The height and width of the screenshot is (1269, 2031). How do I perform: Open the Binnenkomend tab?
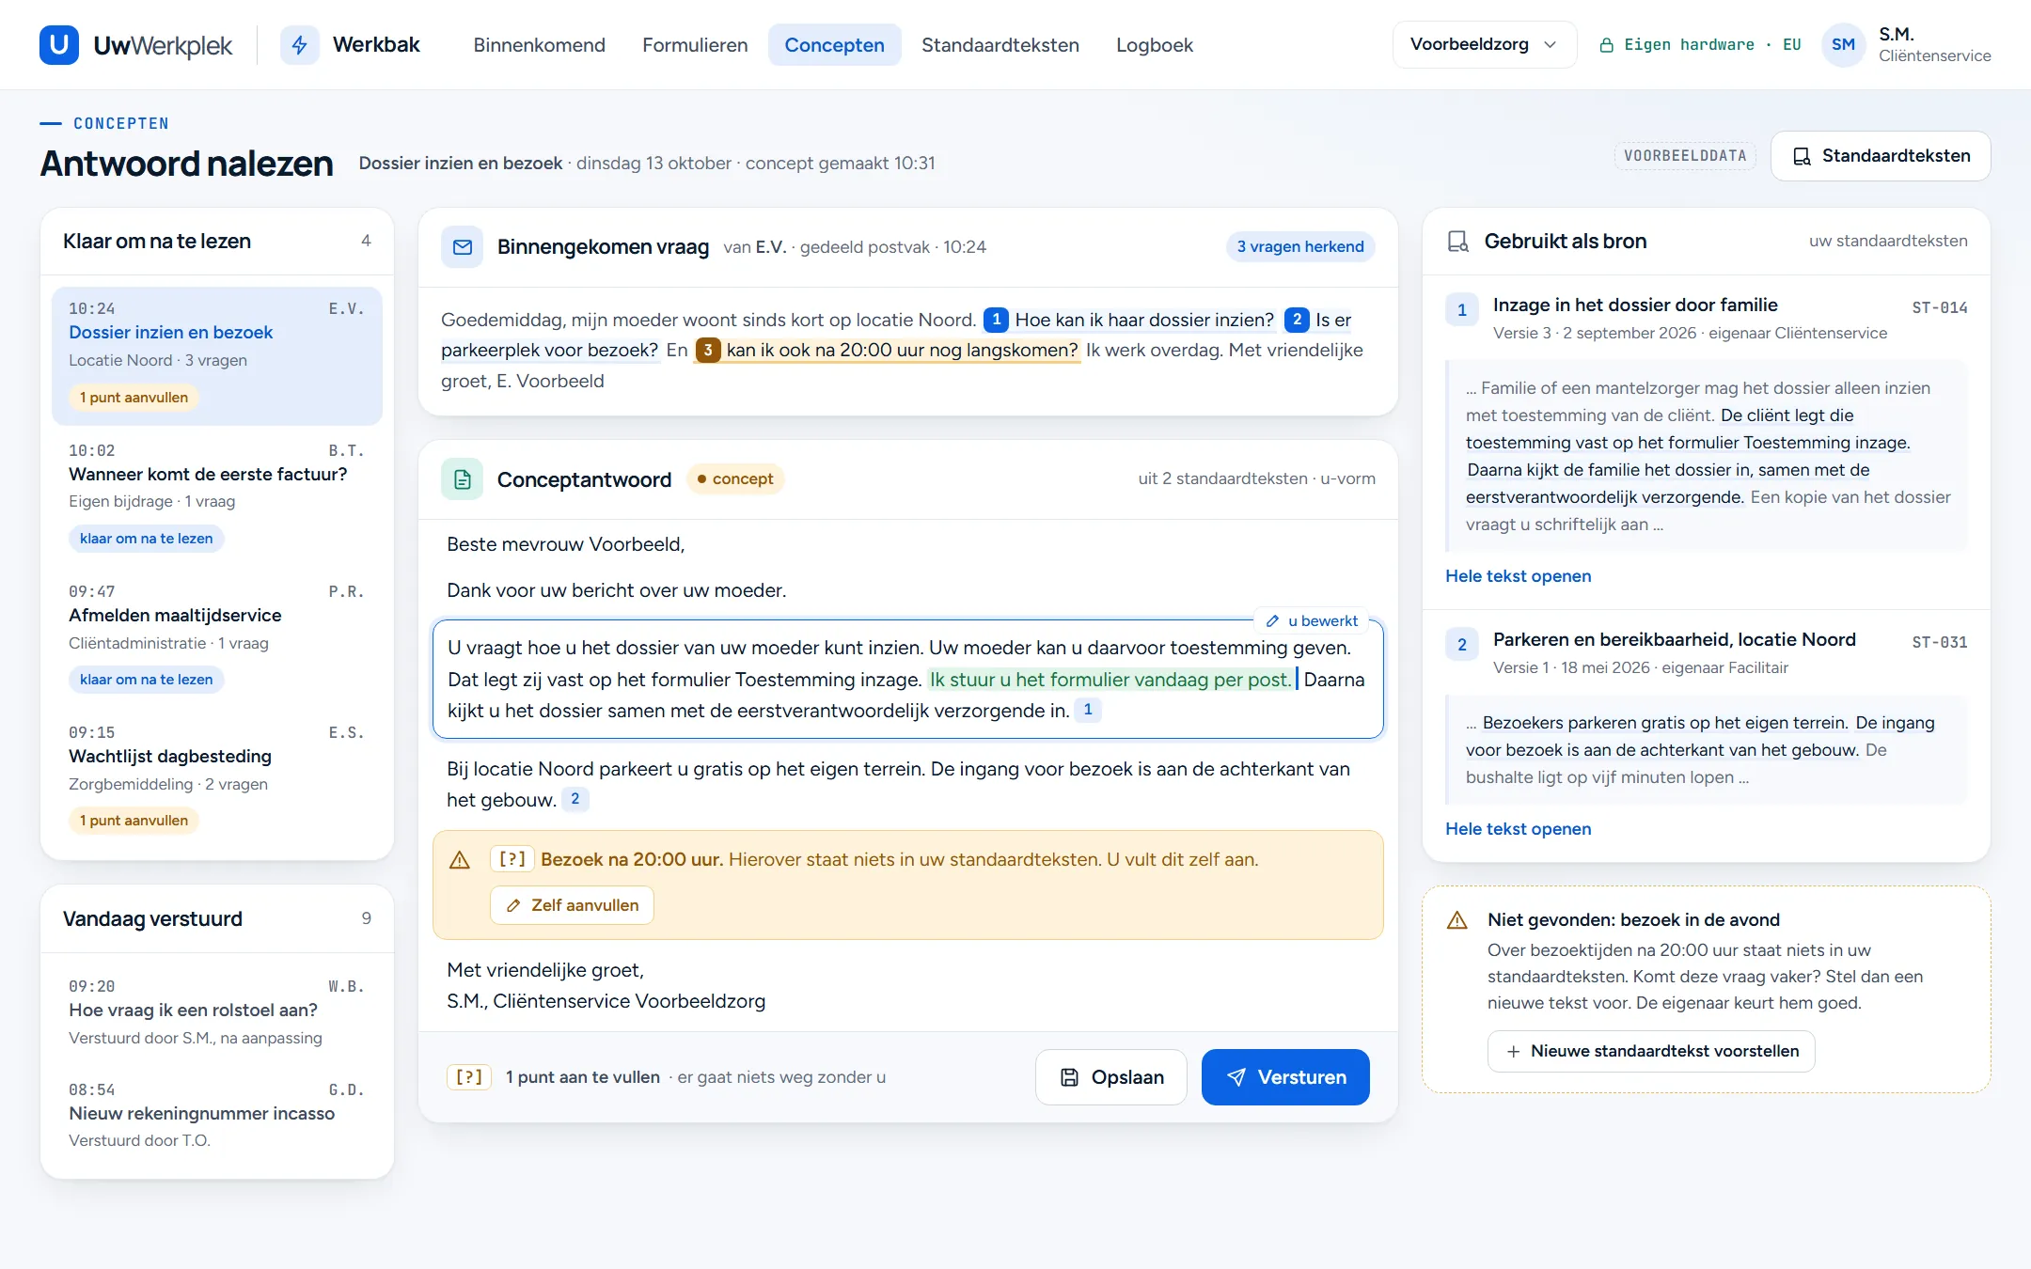point(539,45)
